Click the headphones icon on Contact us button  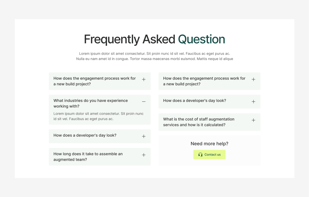pyautogui.click(x=200, y=154)
